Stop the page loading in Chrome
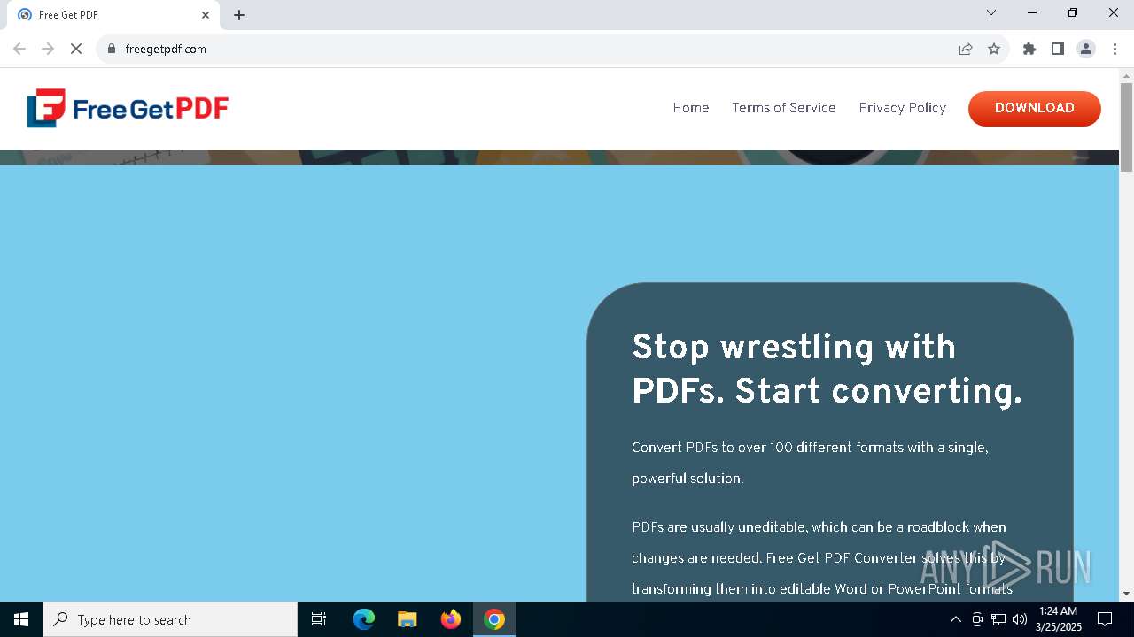This screenshot has height=637, width=1134. [76, 49]
